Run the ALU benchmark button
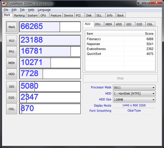Image resolution: width=164 pixels, height=148 pixels. point(11,40)
